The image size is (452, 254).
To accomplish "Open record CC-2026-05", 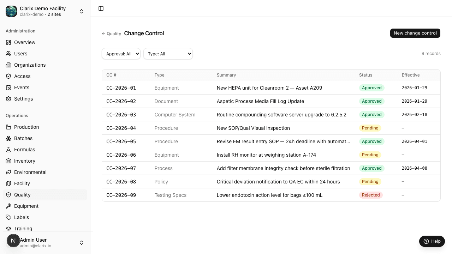I will (271, 141).
